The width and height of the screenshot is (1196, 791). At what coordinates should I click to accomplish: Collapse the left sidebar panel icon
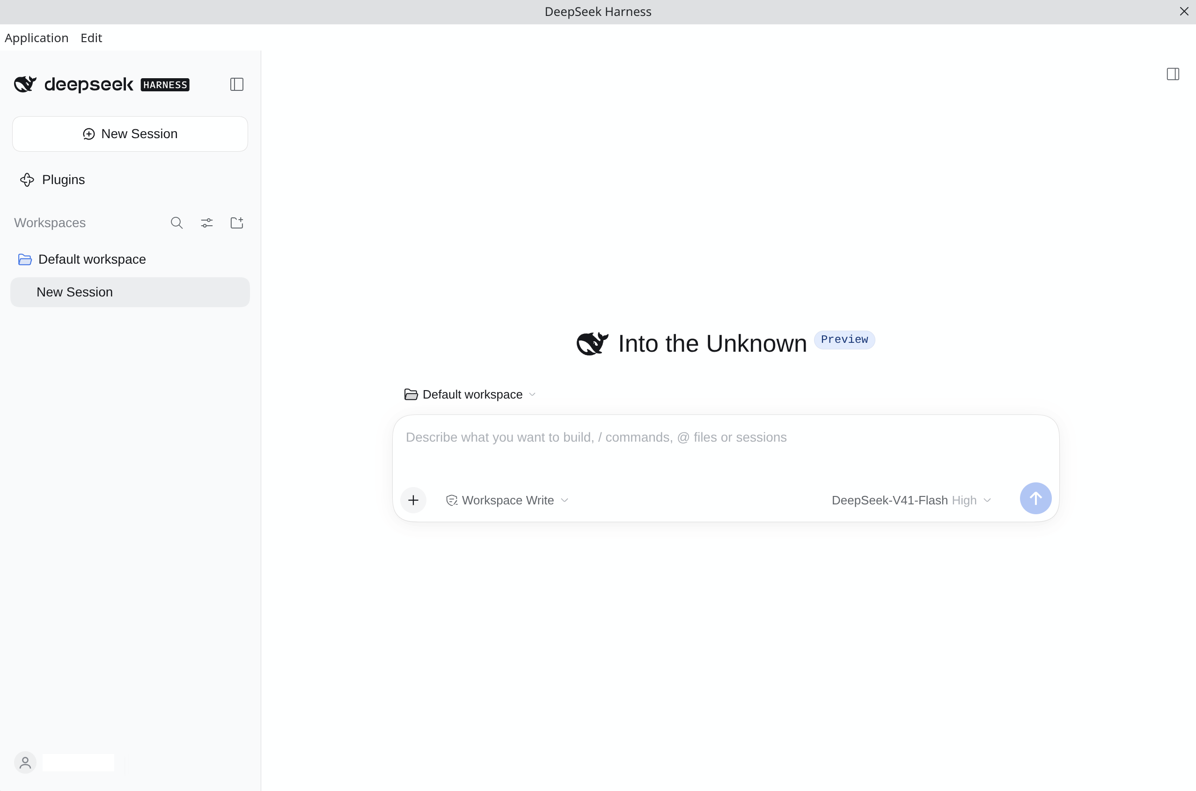[236, 84]
